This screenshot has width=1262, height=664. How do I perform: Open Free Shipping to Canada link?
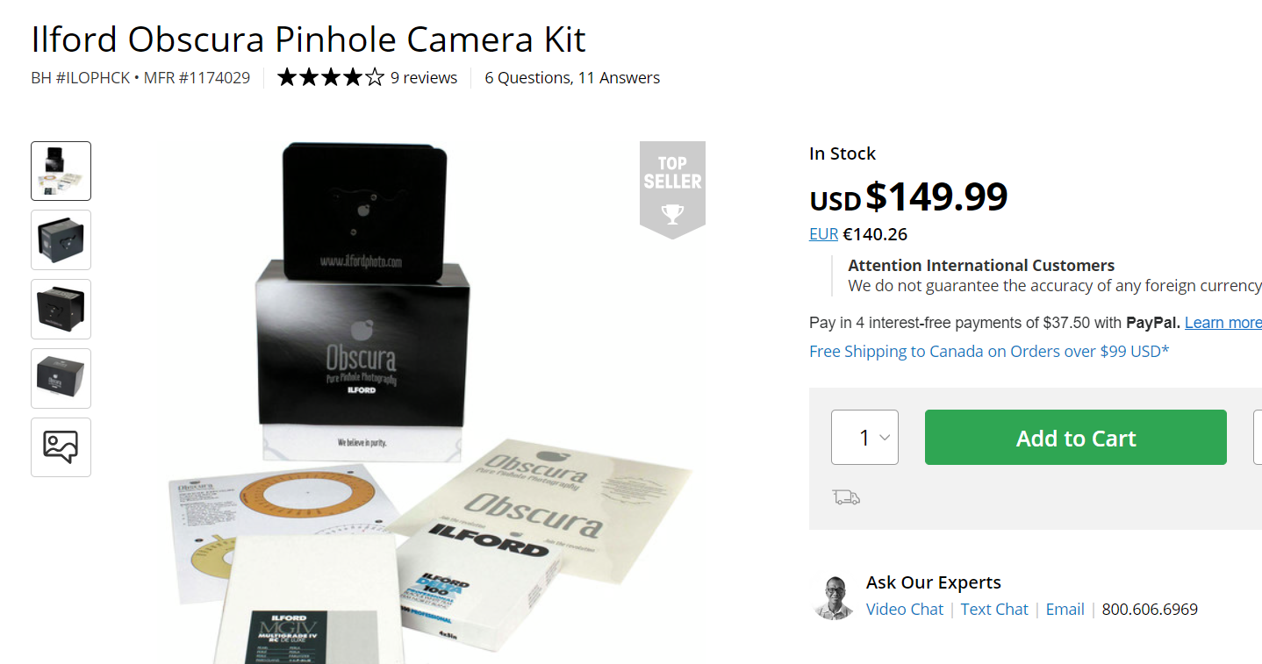[989, 352]
